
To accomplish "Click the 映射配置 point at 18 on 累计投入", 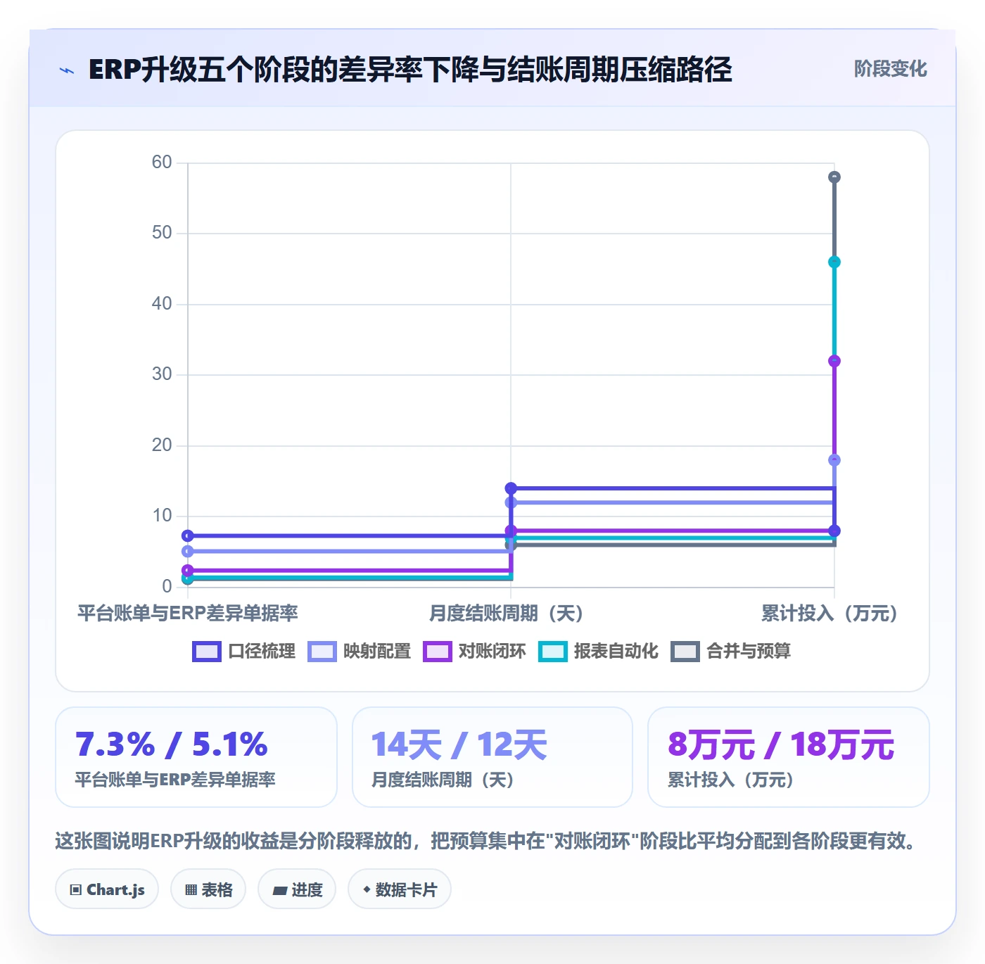I will pyautogui.click(x=834, y=460).
